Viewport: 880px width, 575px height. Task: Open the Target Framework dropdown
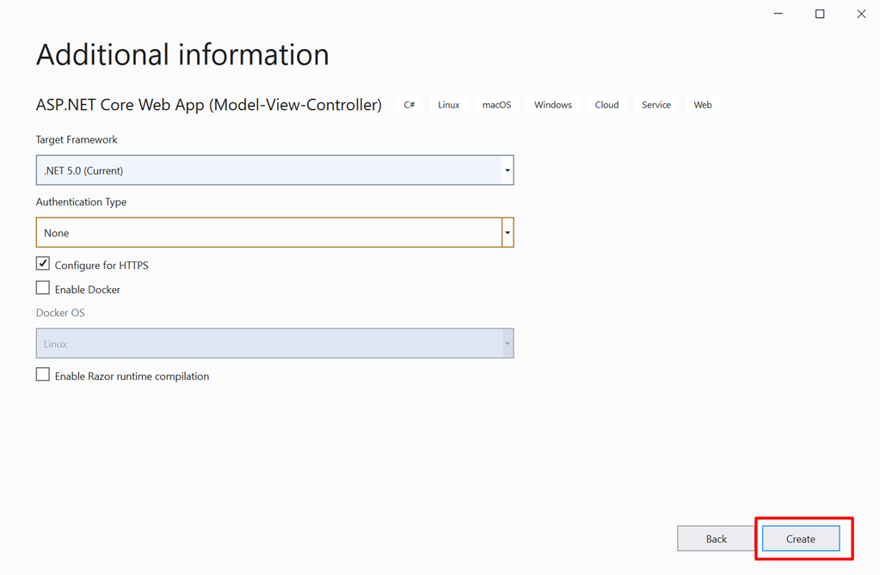[507, 169]
